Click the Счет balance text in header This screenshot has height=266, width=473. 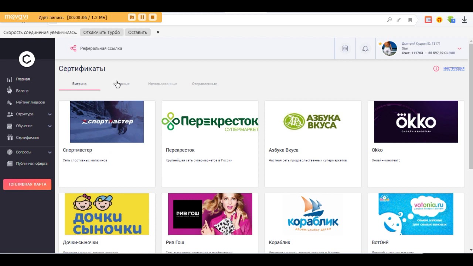click(x=428, y=53)
